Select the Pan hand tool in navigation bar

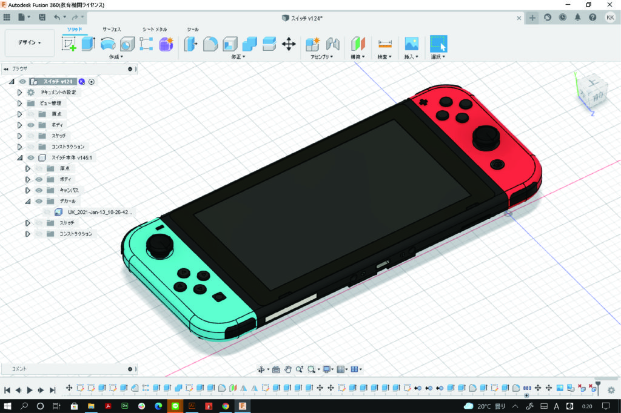pyautogui.click(x=288, y=369)
